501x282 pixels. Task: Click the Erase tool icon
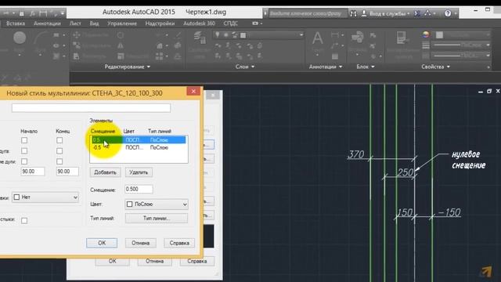click(178, 34)
